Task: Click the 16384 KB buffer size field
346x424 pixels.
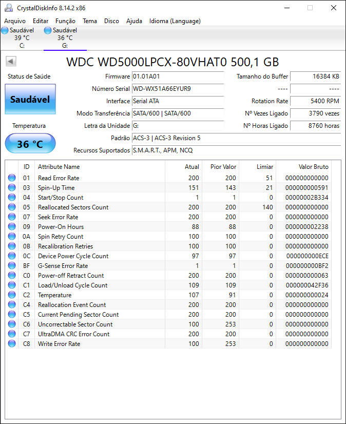Action: pos(316,76)
